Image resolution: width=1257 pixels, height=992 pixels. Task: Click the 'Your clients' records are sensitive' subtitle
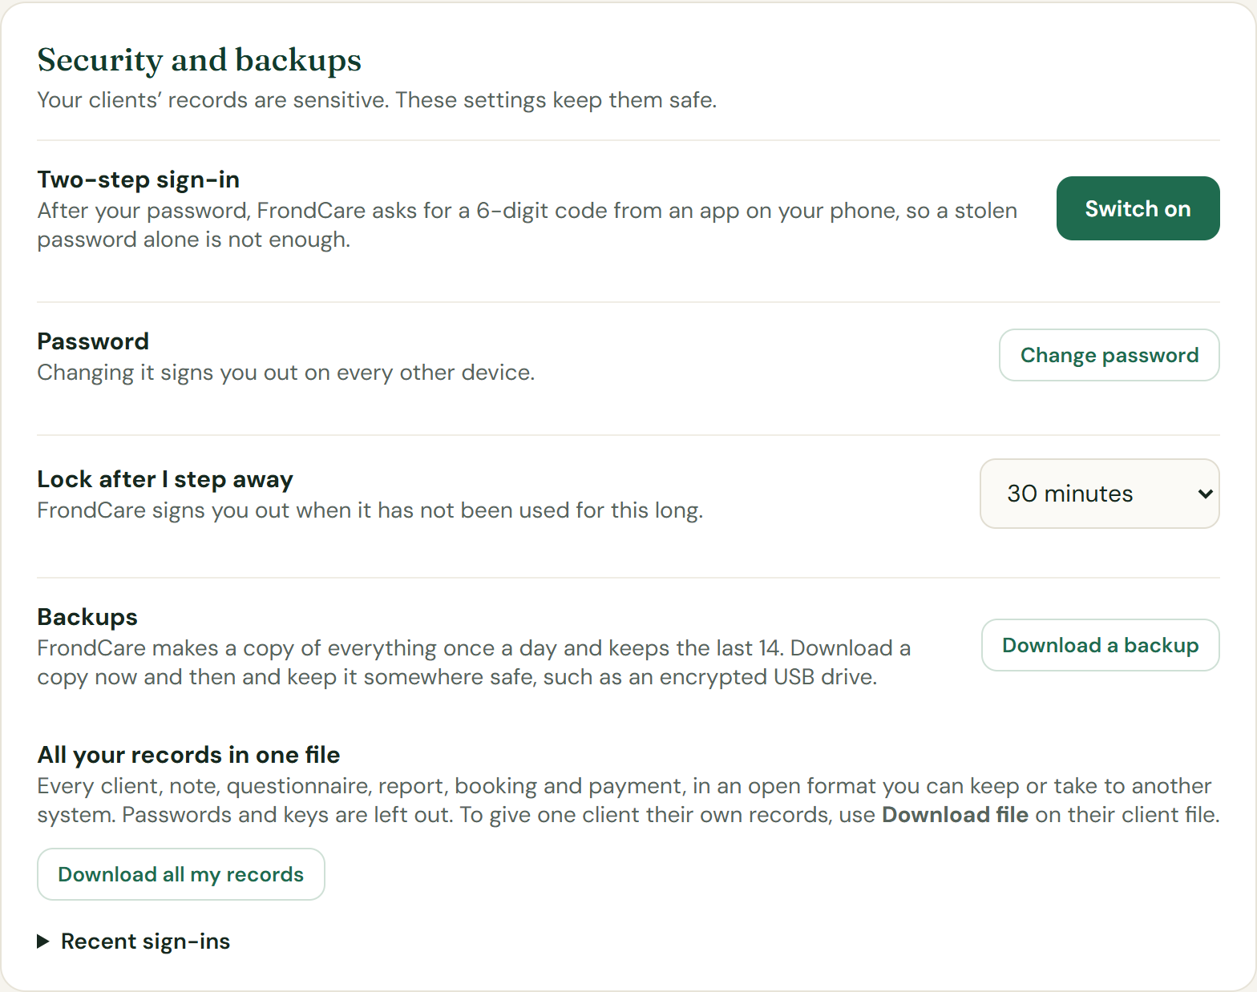click(x=377, y=100)
